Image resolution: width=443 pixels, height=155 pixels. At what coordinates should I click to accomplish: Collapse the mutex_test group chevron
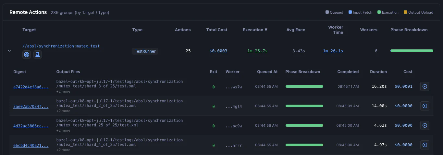click(9, 51)
